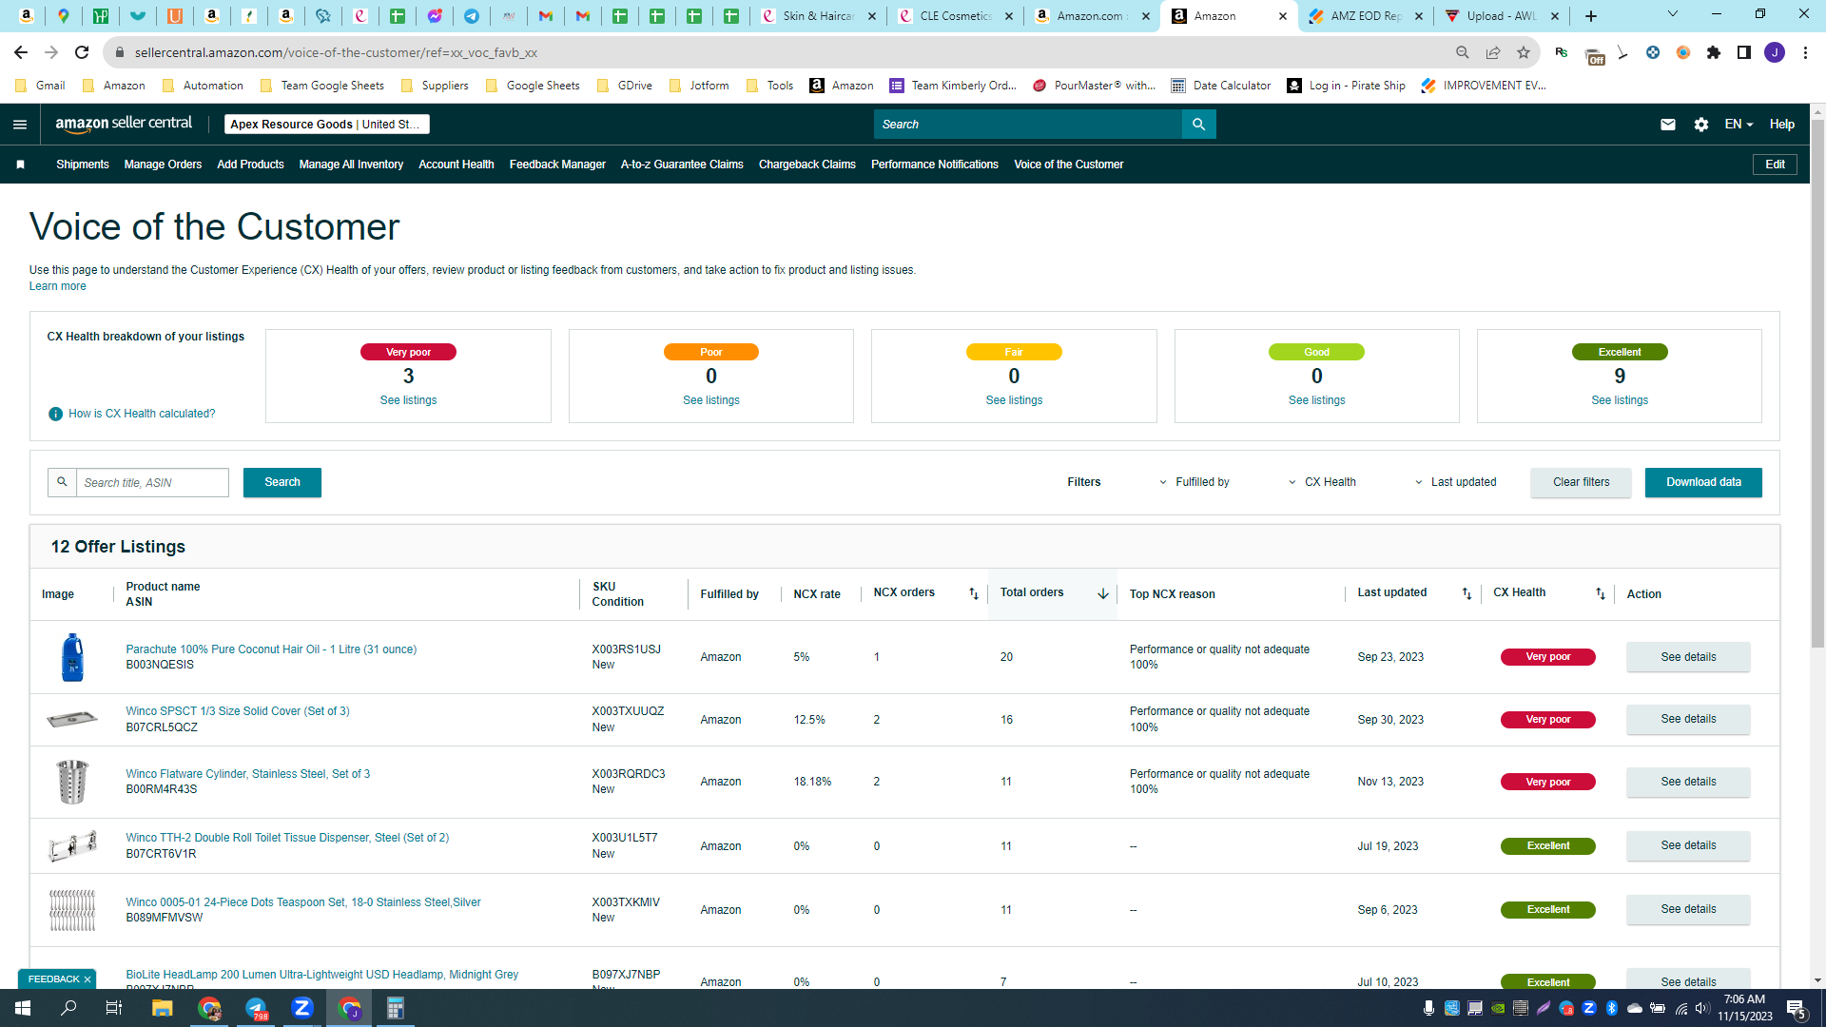Click the Seller Central header search field
The image size is (1826, 1027).
(1027, 125)
